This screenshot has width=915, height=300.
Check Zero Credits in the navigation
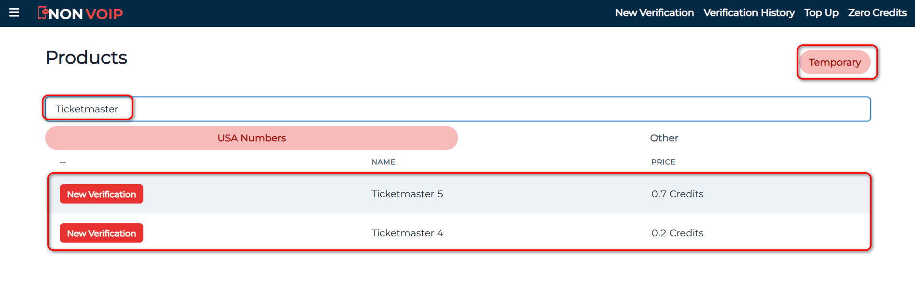(877, 13)
